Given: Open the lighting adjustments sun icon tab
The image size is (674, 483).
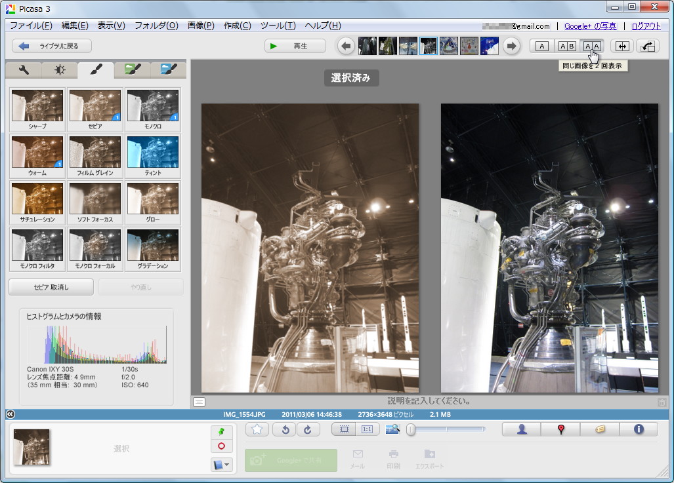Looking at the screenshot, I should 59,69.
